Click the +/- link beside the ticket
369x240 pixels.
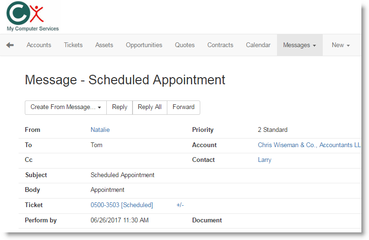180,205
